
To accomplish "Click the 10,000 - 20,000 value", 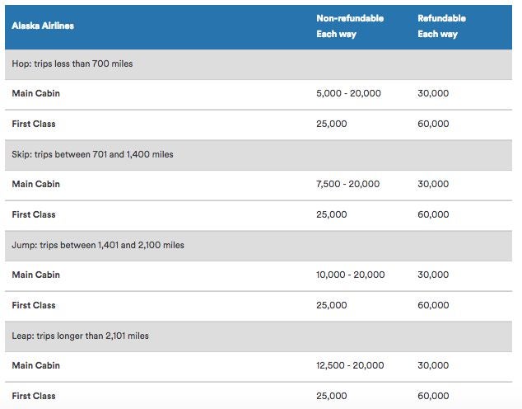I will coord(351,275).
